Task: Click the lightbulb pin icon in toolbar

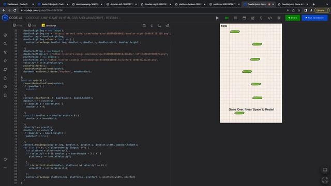Action: click(261, 18)
